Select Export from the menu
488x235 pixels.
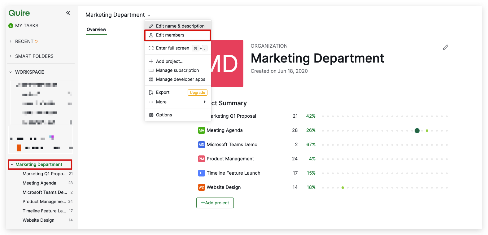point(178,92)
